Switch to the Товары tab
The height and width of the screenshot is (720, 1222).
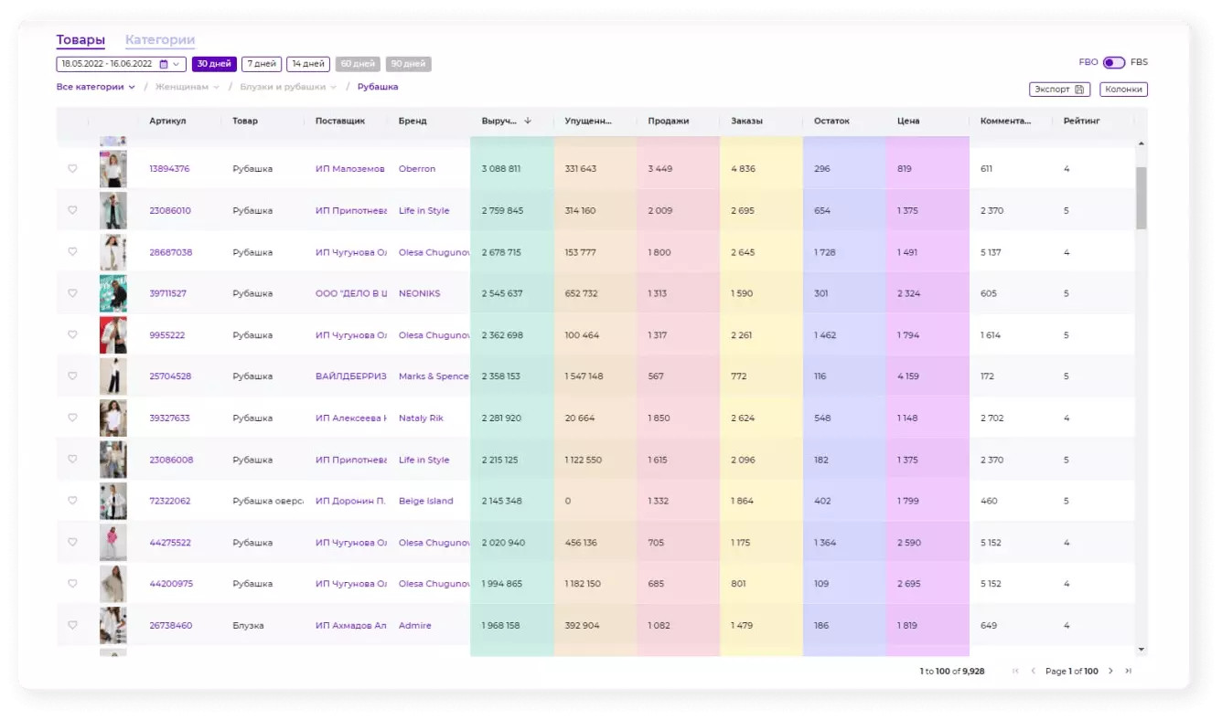point(80,40)
